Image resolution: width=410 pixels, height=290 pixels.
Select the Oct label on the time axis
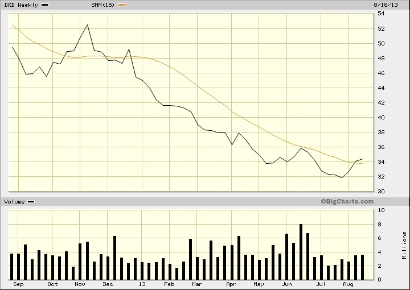(52, 284)
